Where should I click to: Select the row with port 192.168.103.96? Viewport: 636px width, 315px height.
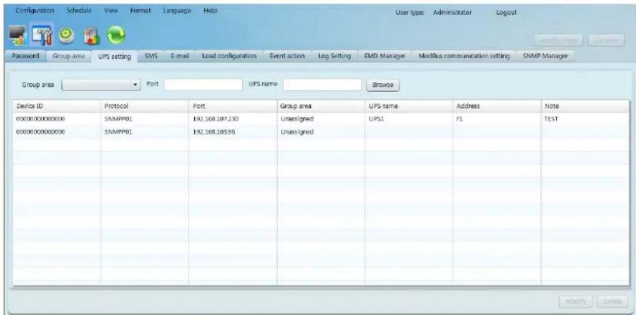(322, 132)
